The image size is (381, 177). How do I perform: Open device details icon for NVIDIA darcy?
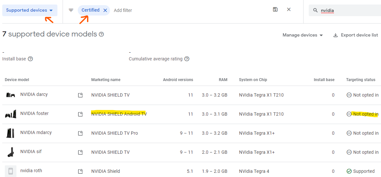pyautogui.click(x=80, y=95)
